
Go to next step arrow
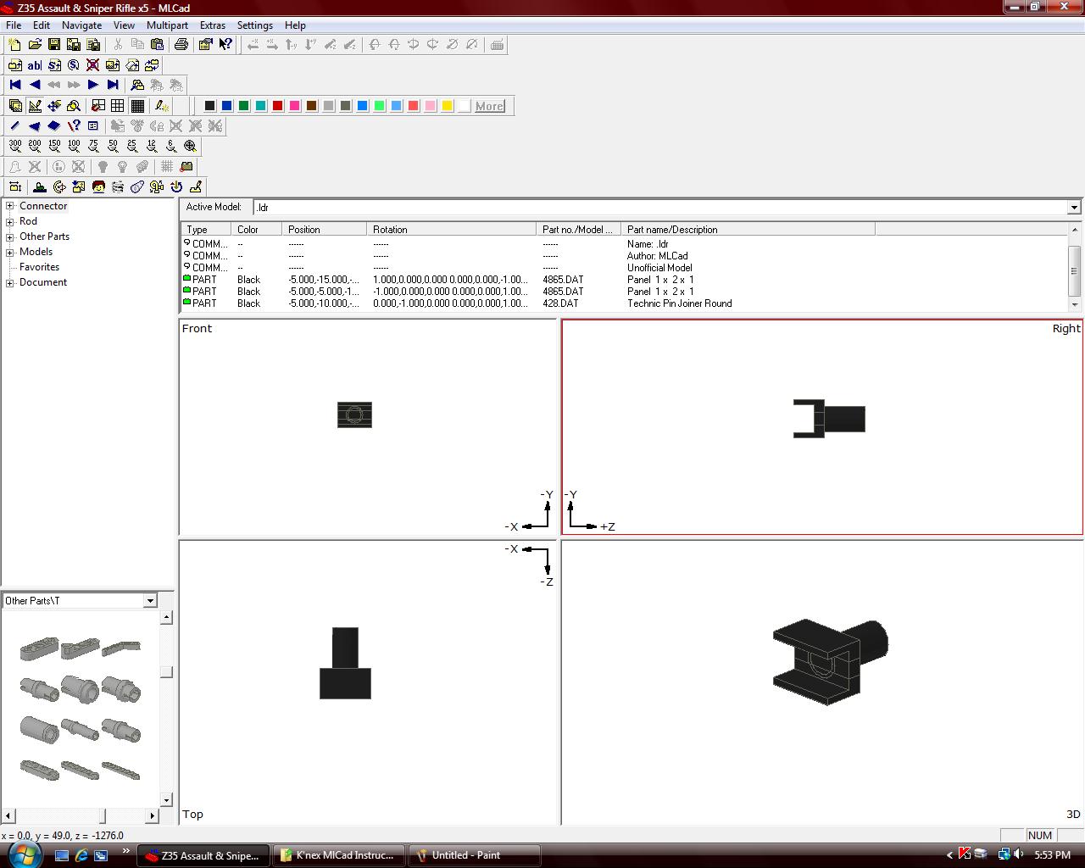(x=93, y=85)
